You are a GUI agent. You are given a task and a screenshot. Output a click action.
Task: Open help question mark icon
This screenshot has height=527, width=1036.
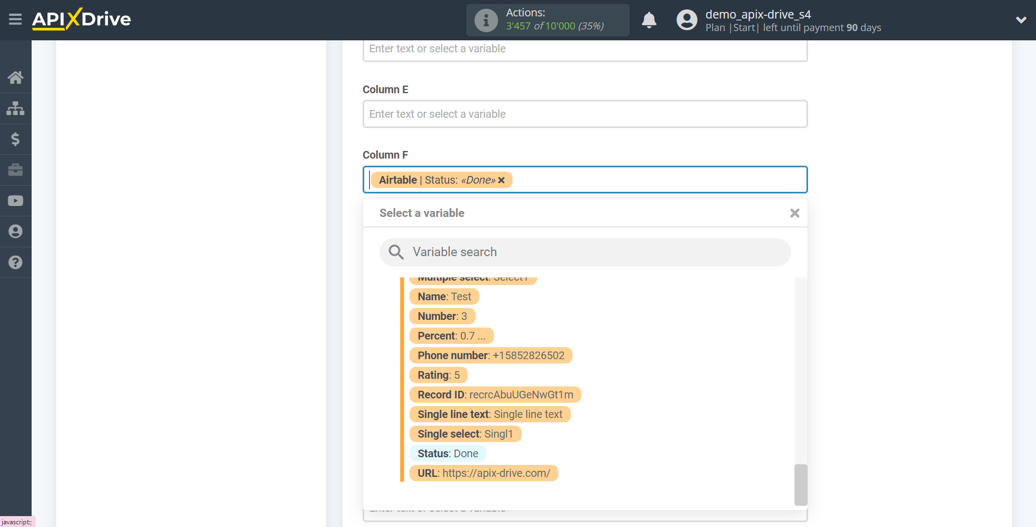(x=15, y=262)
